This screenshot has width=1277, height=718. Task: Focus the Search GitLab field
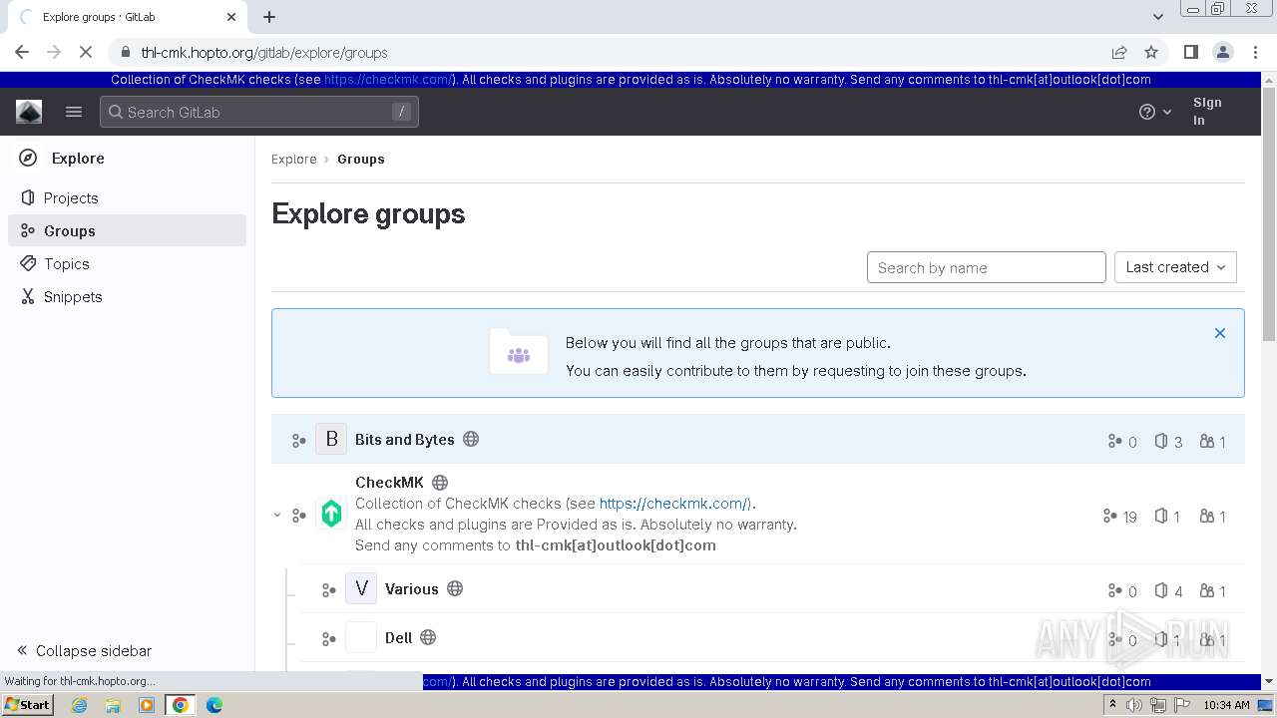[259, 112]
